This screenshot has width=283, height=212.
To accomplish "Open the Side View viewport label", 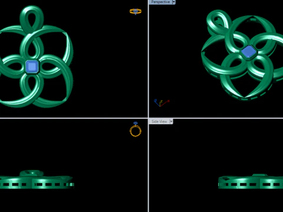I will point(159,121).
